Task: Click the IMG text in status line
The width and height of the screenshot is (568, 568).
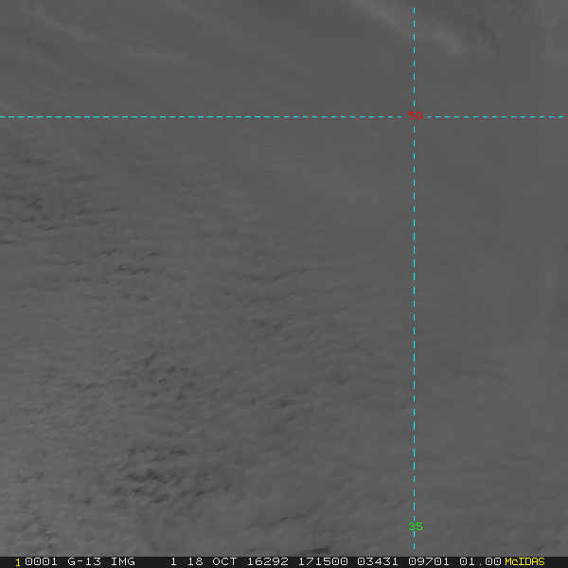Action: [x=123, y=561]
